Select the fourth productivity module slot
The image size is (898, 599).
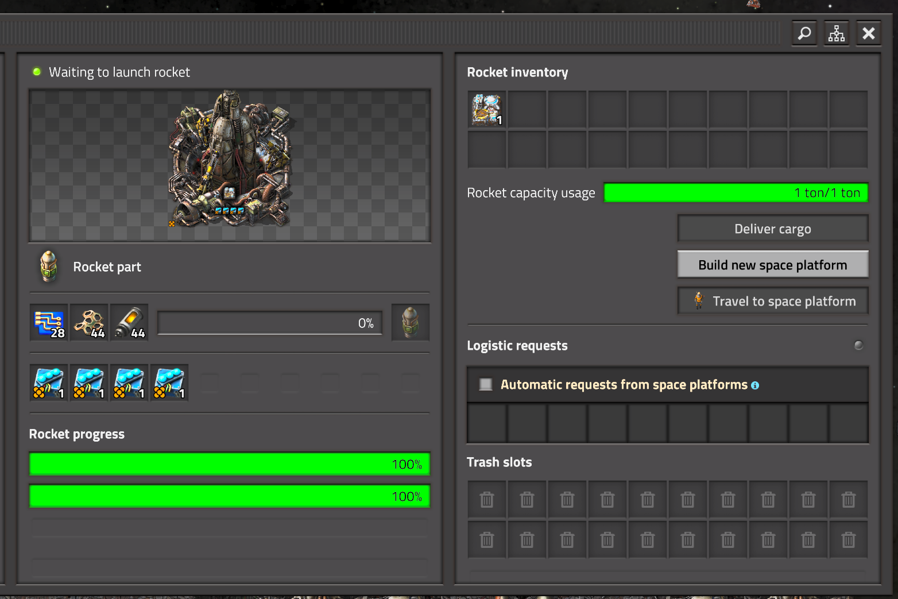tap(169, 382)
